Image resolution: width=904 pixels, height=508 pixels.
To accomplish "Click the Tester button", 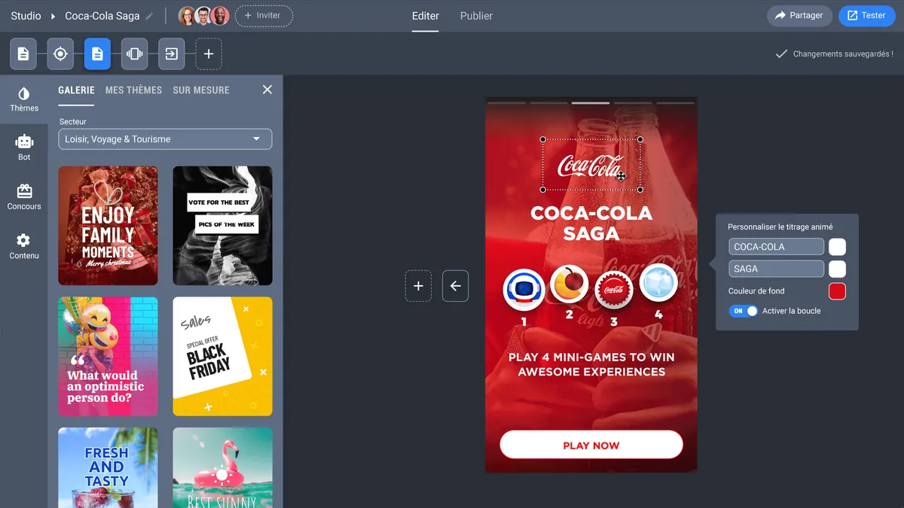I will coord(866,16).
